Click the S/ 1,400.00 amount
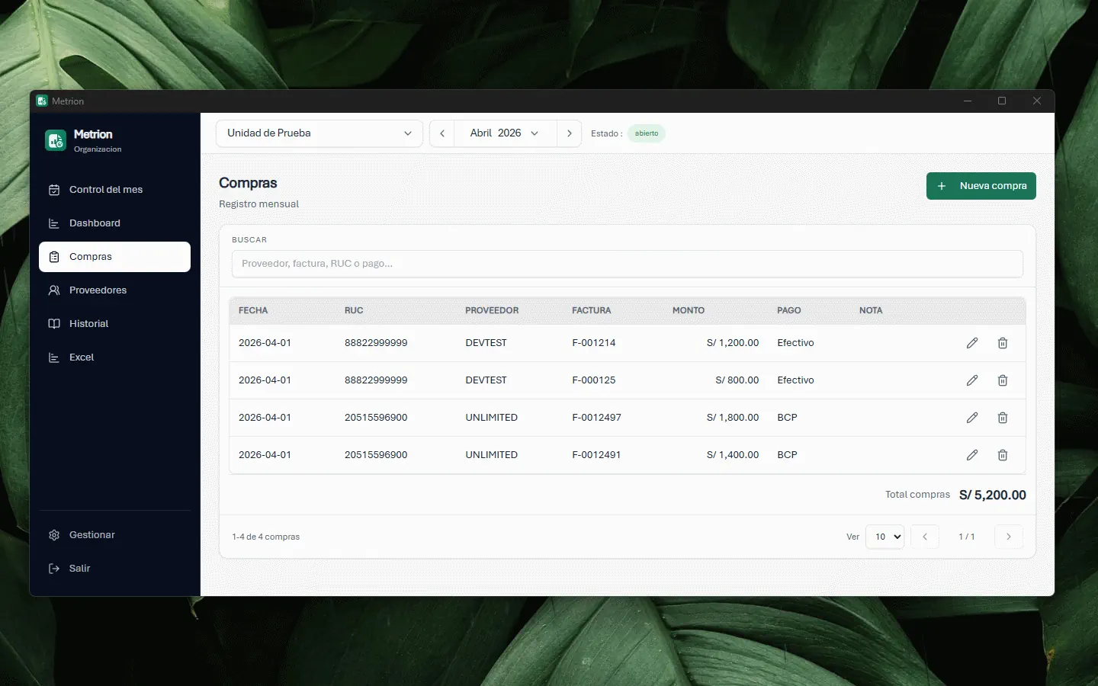 tap(733, 455)
